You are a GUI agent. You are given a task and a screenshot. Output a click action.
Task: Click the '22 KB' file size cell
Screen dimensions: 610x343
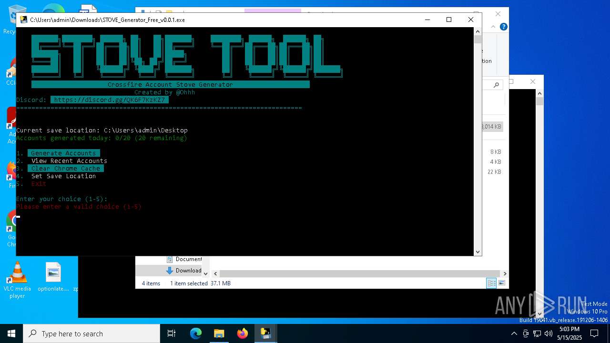(x=494, y=171)
